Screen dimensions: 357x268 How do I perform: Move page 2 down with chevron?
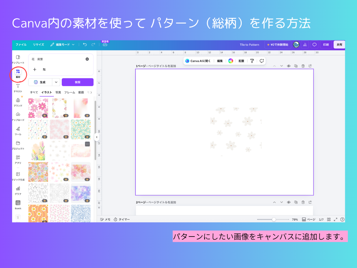[x=281, y=202]
